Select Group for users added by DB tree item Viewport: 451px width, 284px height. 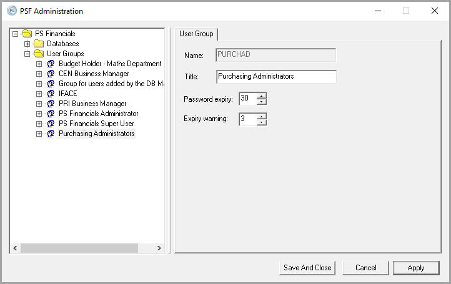(111, 84)
